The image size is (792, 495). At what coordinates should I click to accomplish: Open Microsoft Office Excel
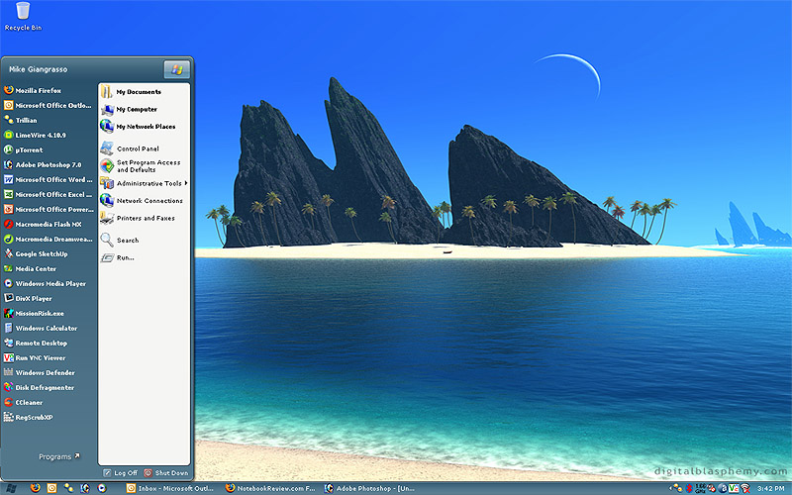tap(48, 194)
